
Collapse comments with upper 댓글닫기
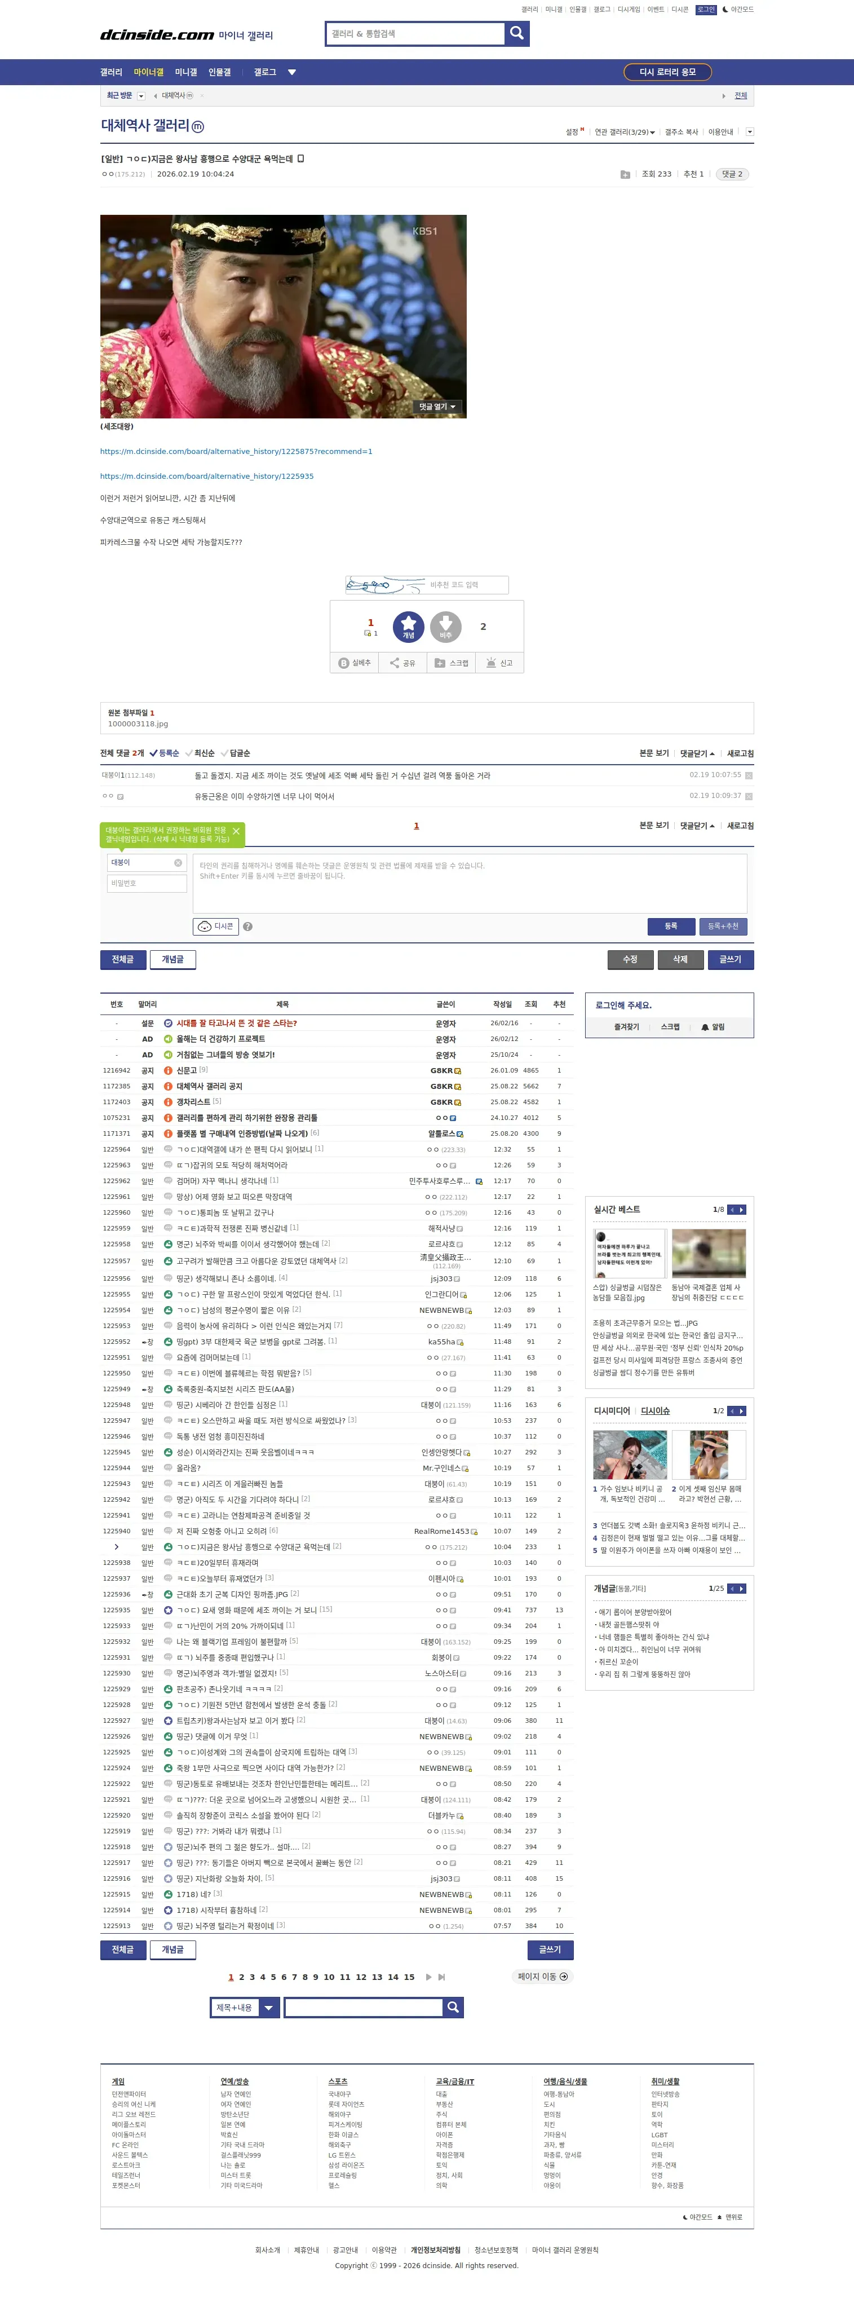click(x=697, y=753)
